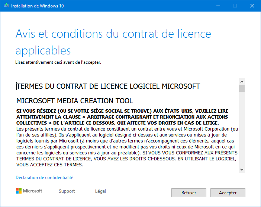Click the license text scroll-up arrow
The image size is (261, 207).
(x=242, y=82)
